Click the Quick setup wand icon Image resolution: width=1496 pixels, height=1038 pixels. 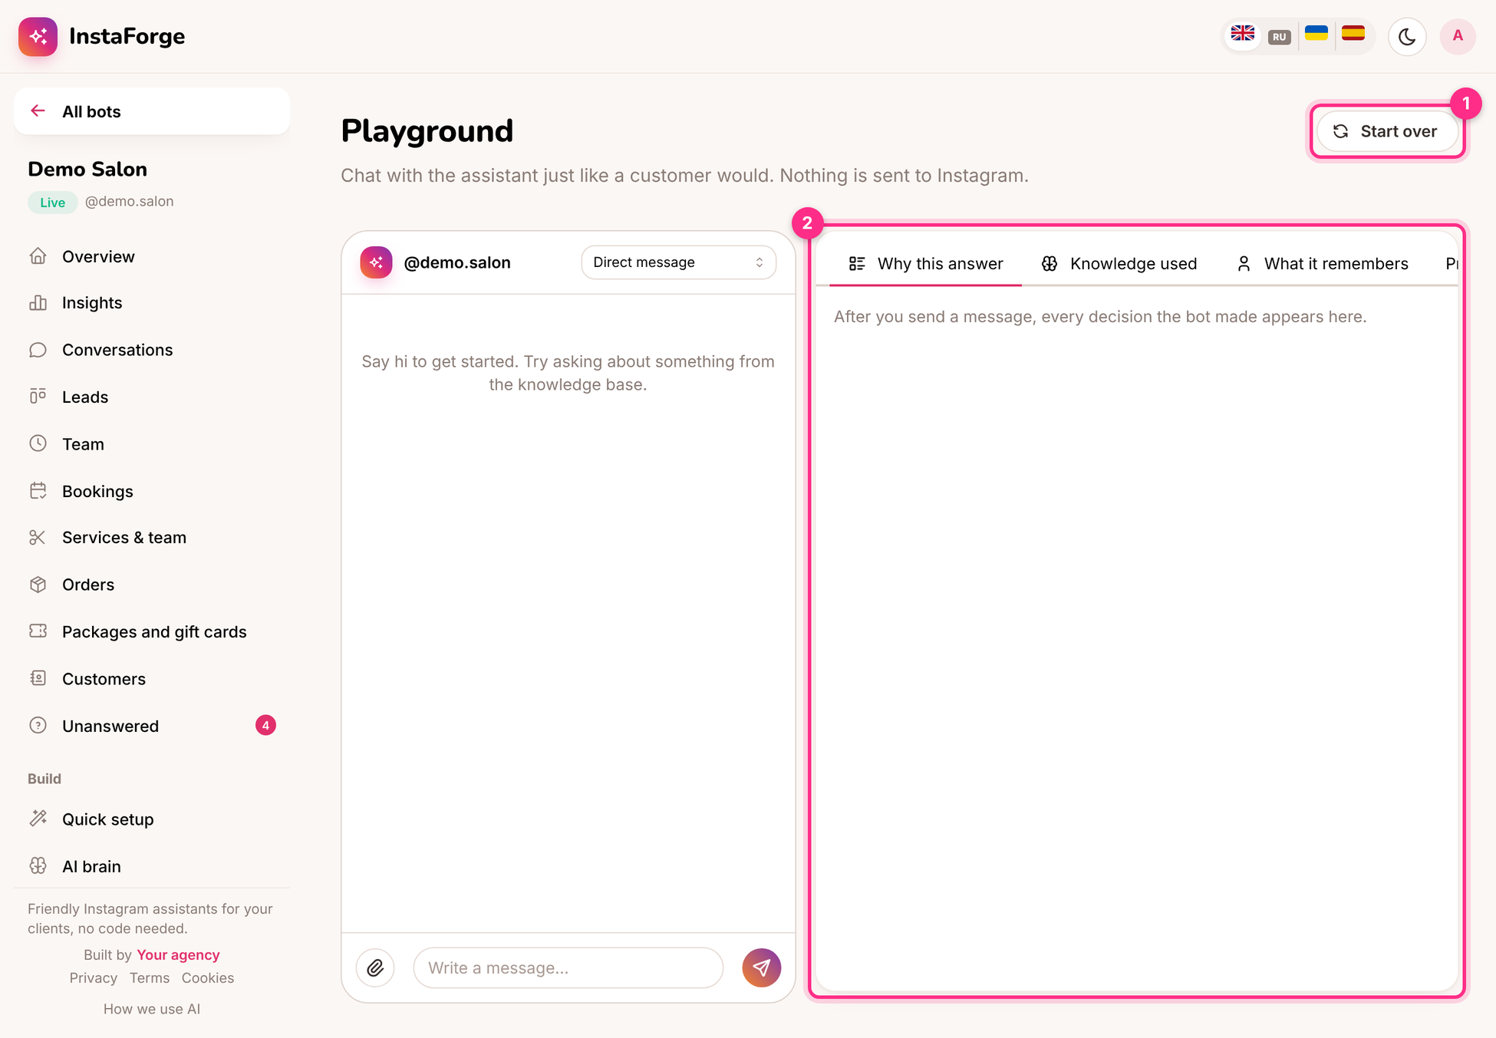(38, 819)
